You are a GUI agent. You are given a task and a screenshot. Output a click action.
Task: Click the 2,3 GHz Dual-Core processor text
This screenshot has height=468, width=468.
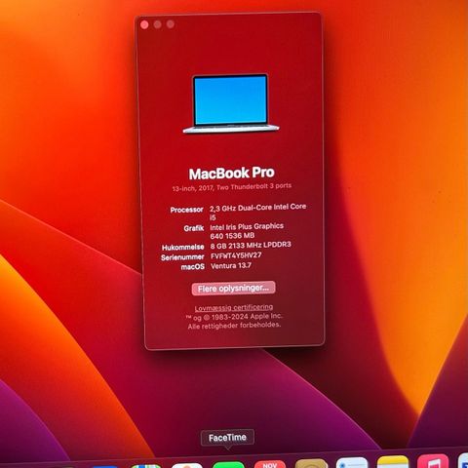pyautogui.click(x=257, y=212)
